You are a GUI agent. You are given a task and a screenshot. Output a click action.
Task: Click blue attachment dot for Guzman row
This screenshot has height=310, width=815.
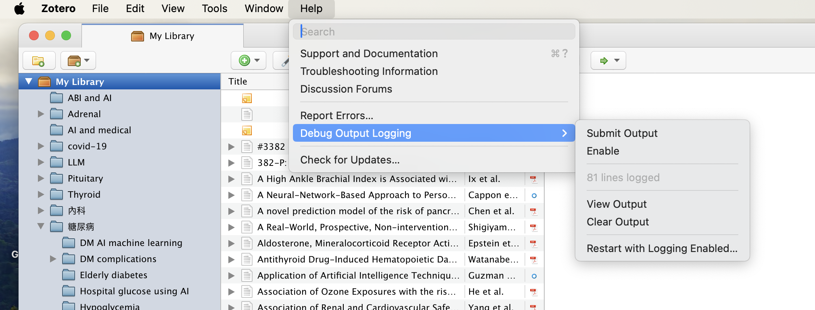534,276
